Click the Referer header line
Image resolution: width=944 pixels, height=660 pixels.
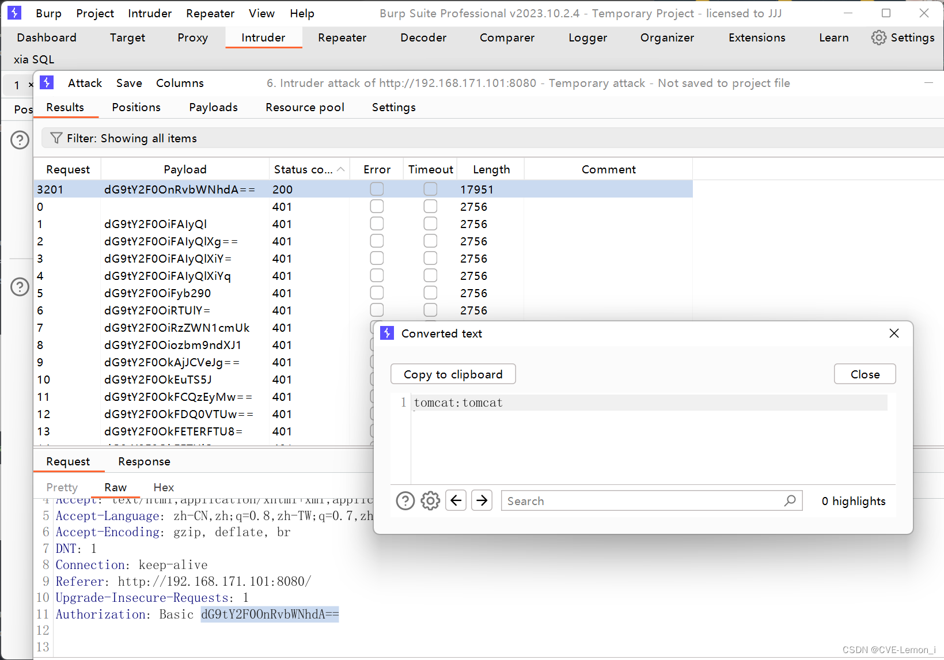coord(183,581)
